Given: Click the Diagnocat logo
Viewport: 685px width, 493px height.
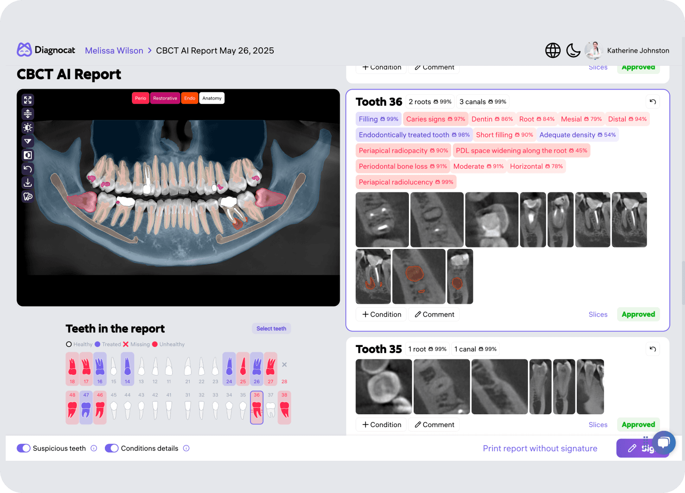Looking at the screenshot, I should 46,50.
